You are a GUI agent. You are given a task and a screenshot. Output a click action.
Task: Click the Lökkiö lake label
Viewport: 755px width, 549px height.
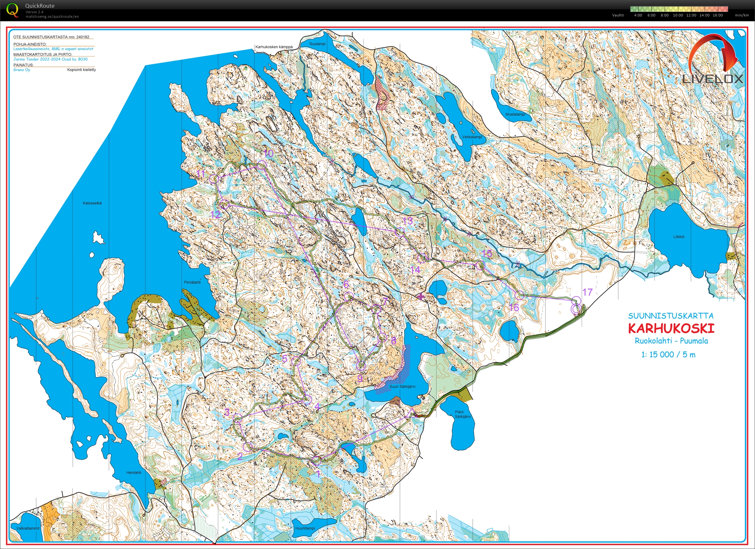[679, 237]
